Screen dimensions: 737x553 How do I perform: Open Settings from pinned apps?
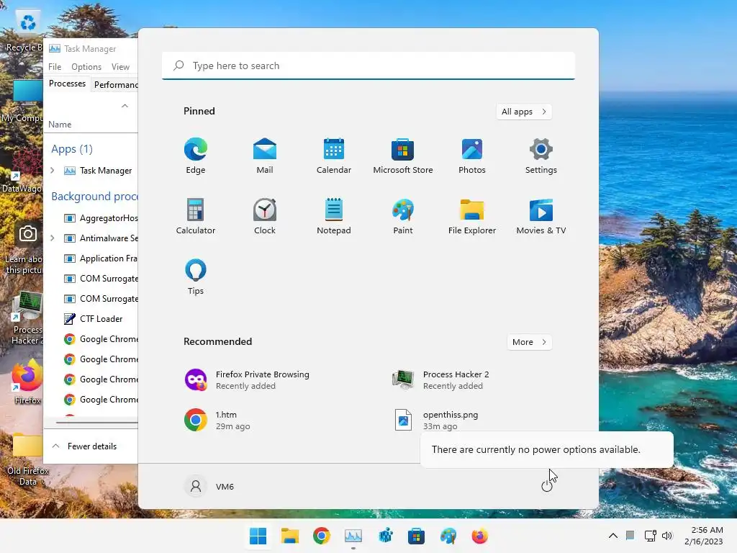pos(541,156)
